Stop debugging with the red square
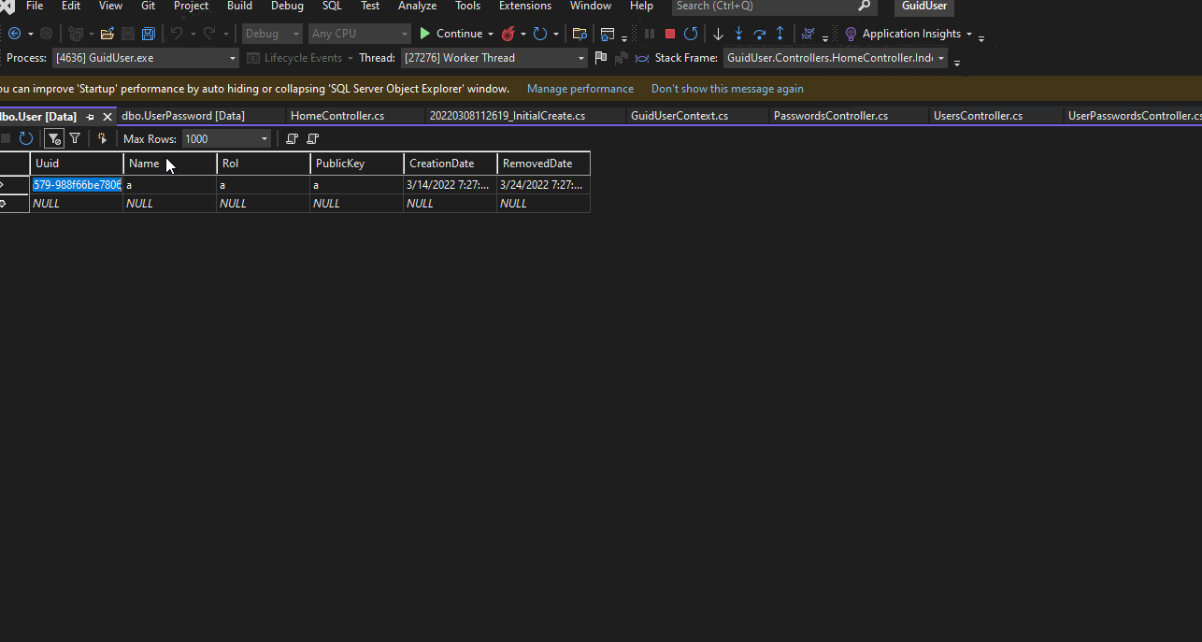 pyautogui.click(x=670, y=34)
